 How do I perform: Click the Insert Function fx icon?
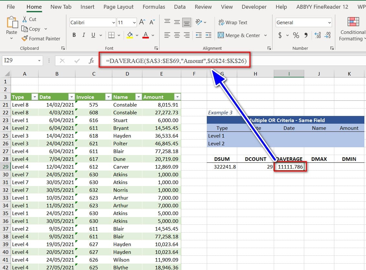(x=91, y=61)
